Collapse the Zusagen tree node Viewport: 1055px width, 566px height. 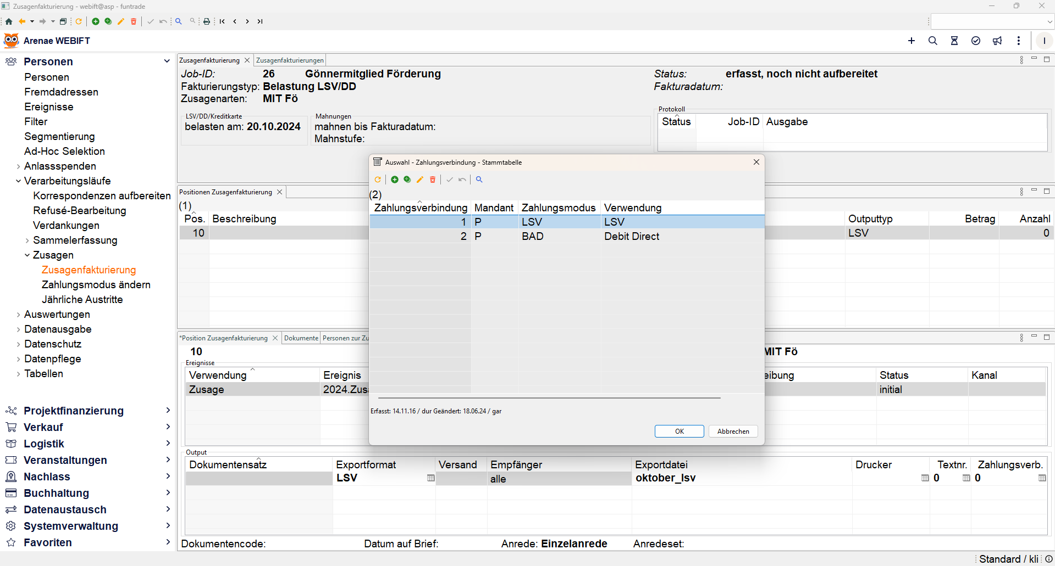27,255
